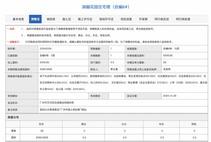
Task: Click the 湖樾花园住宅楼 page title
Action: click(105, 7)
